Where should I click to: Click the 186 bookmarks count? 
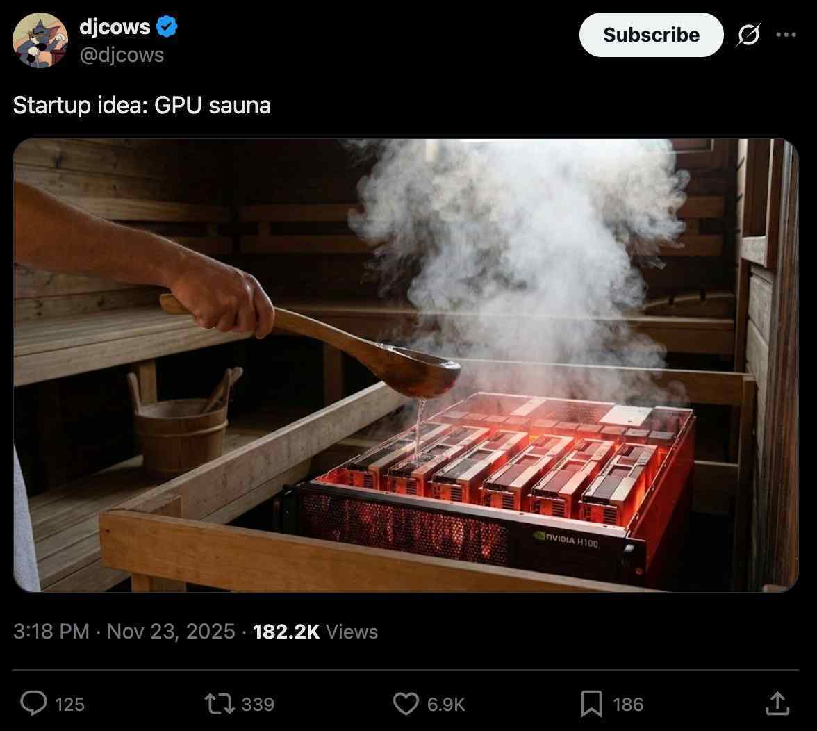point(628,705)
